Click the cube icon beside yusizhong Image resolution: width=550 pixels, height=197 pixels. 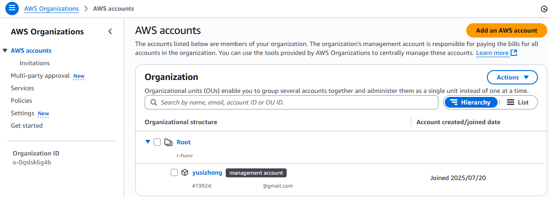(185, 172)
